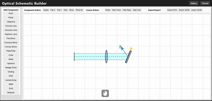Add a DMD component
This screenshot has height=101, width=212.
pyautogui.click(x=11, y=84)
